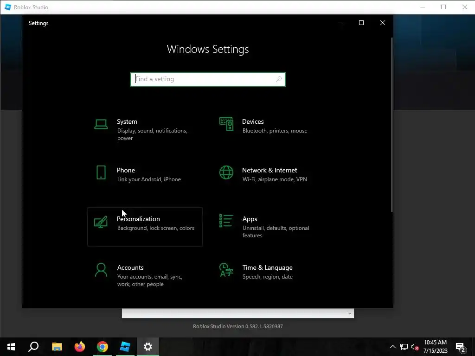Click the Settings gear in the taskbar

pyautogui.click(x=148, y=347)
